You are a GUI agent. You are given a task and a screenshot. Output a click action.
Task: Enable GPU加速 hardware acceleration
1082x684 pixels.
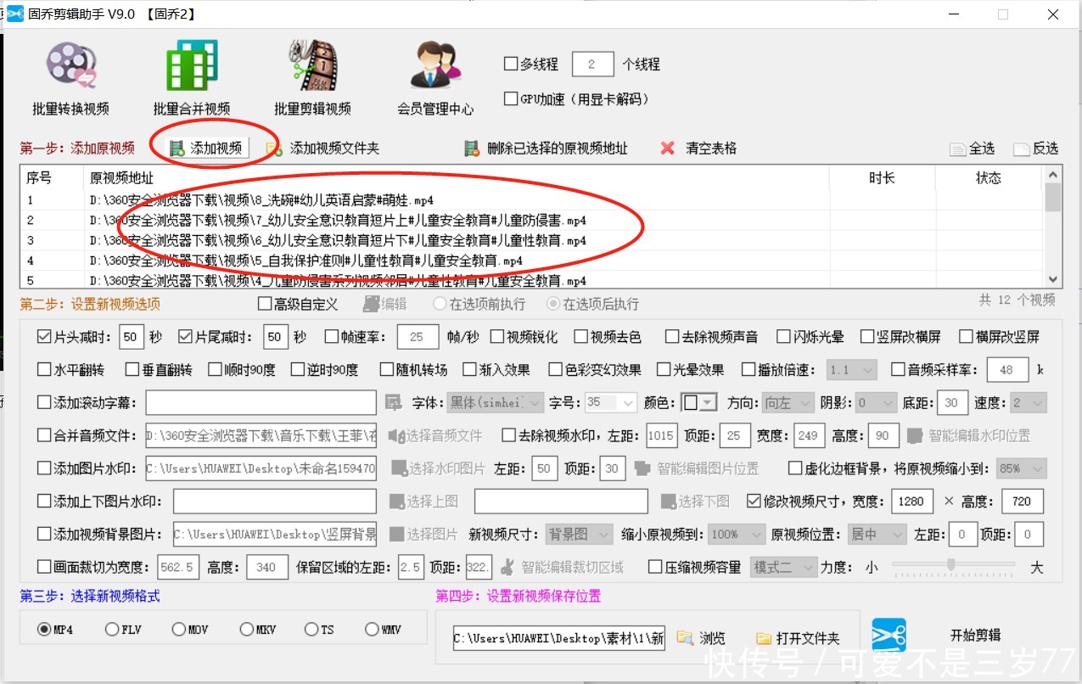click(510, 98)
